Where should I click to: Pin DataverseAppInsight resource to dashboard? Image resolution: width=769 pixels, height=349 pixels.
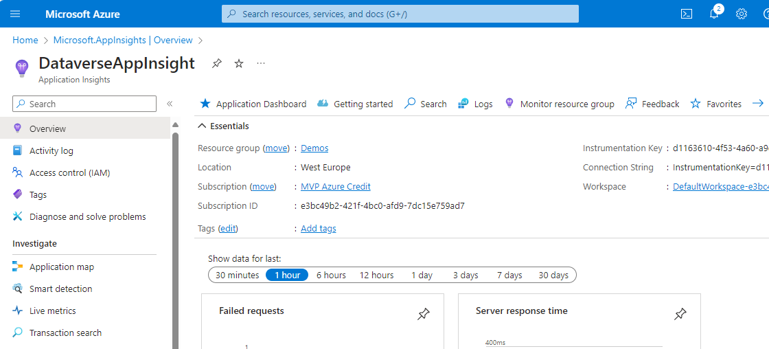(217, 63)
